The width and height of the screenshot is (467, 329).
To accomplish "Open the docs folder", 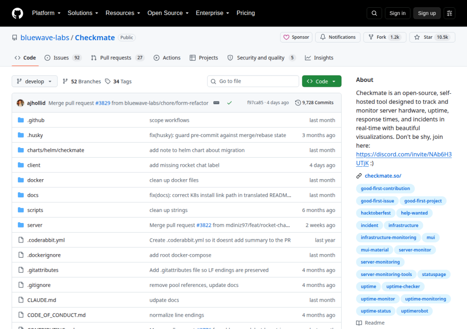I will point(33,195).
